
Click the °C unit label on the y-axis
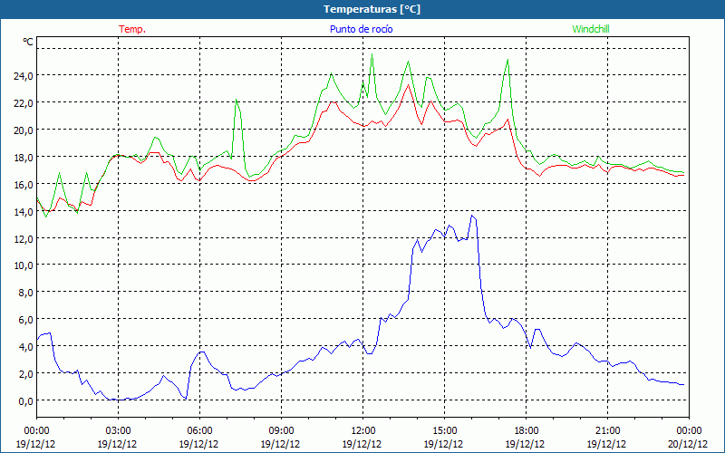(28, 42)
